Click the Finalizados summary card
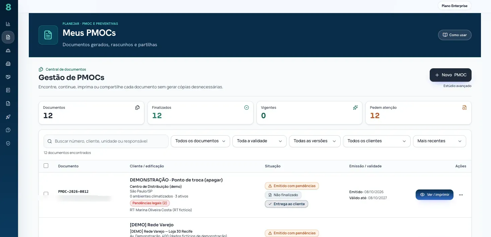 200,113
